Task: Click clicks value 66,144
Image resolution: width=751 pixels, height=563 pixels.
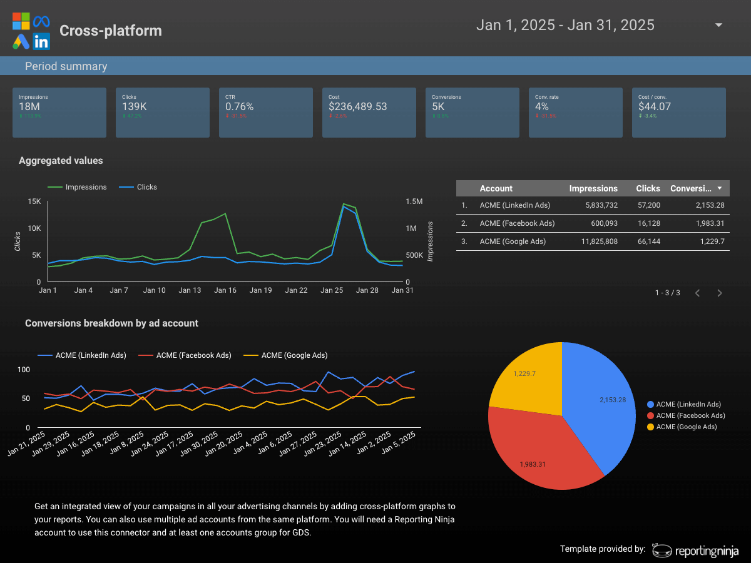Action: point(648,241)
